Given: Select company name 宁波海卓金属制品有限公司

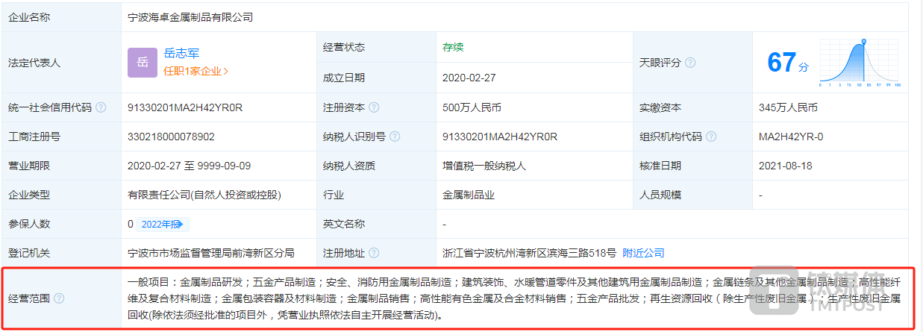Looking at the screenshot, I should [x=190, y=16].
